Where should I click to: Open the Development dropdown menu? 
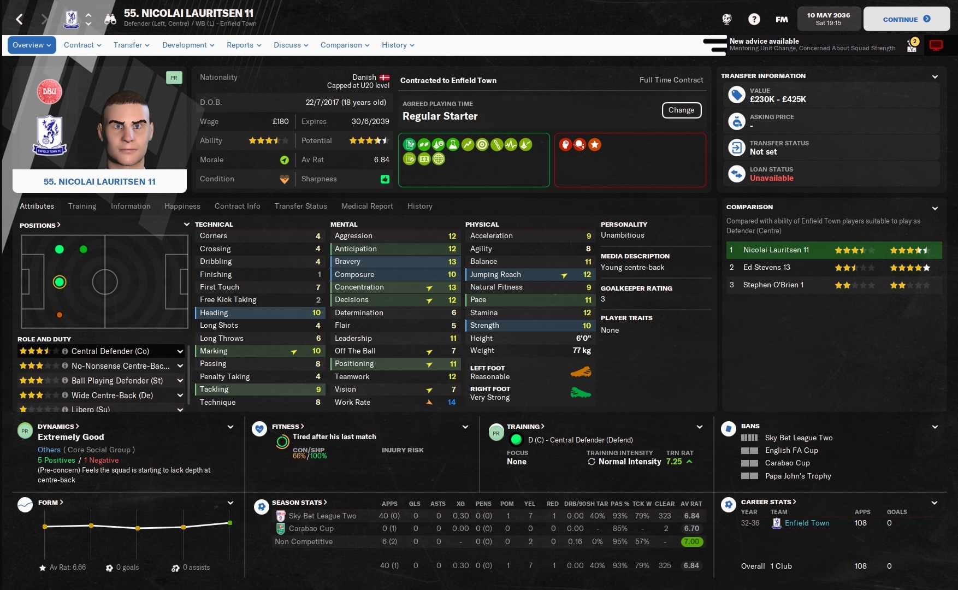[188, 45]
